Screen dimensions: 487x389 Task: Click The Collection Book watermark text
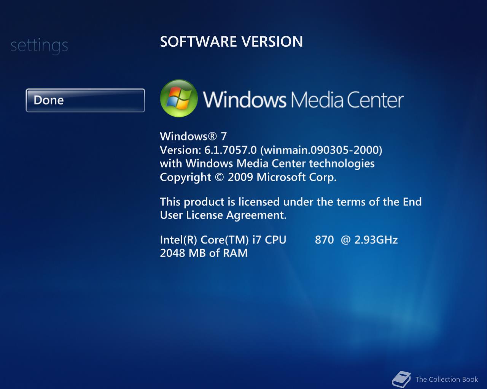[447, 379]
